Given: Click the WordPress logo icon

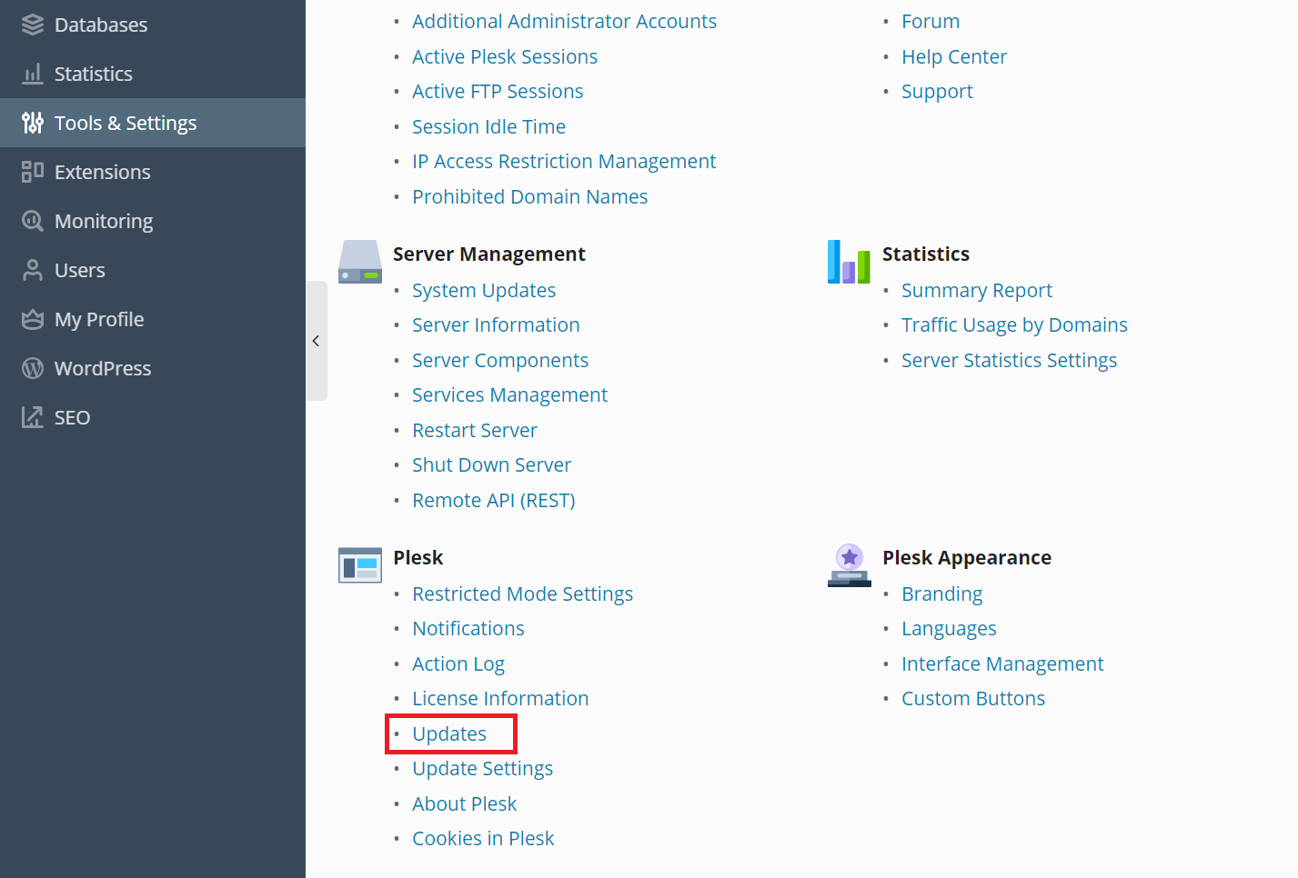Looking at the screenshot, I should click(x=33, y=368).
